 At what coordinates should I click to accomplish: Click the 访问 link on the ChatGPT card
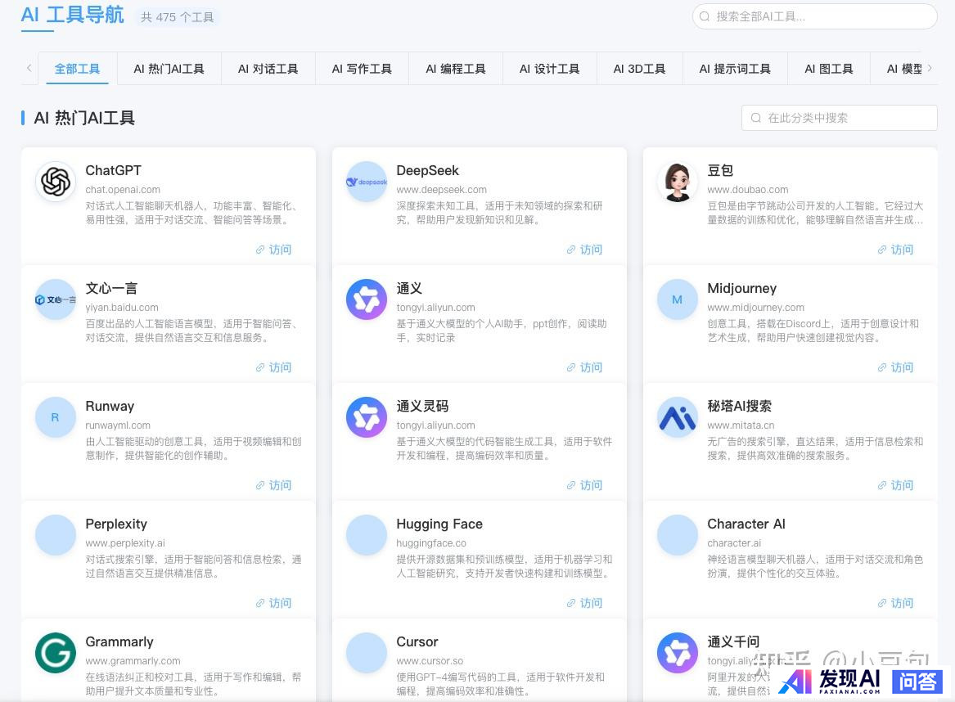(273, 250)
